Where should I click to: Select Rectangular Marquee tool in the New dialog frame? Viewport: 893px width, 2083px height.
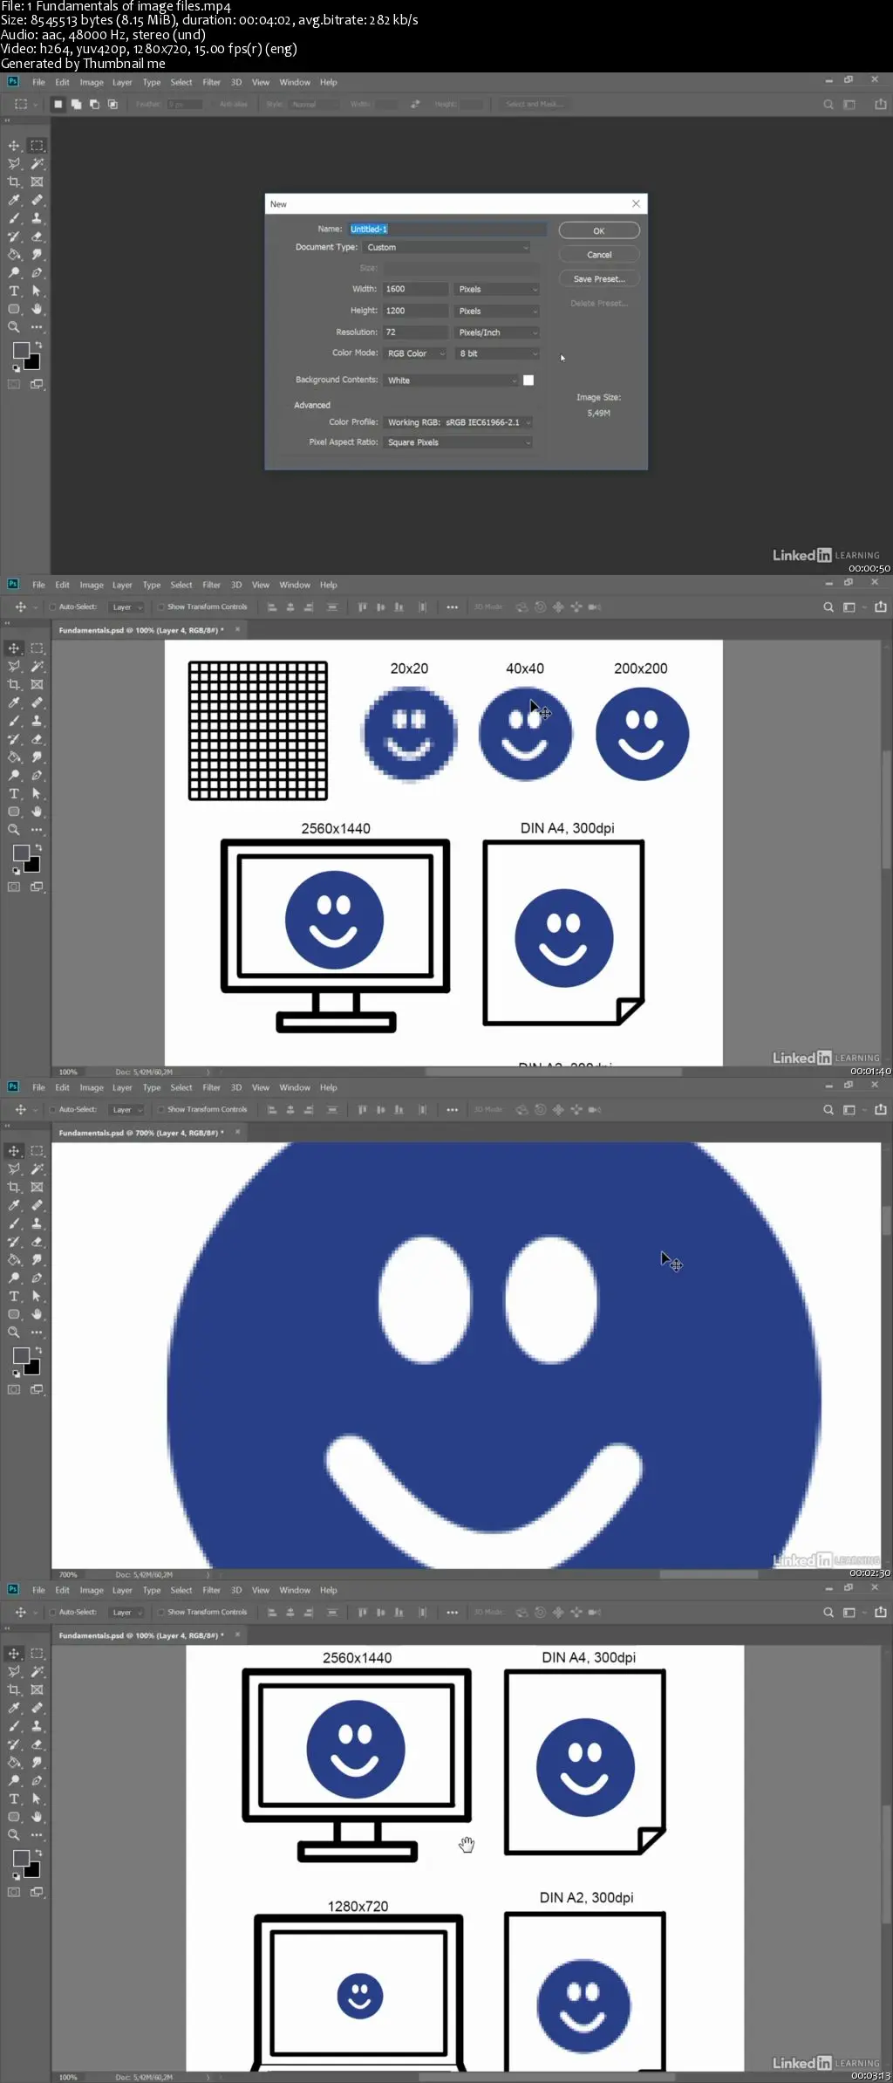(x=37, y=146)
